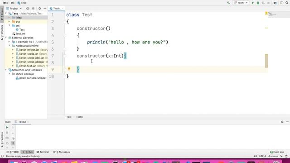Viewport: 290px width, 163px height.
Task: Open the Project tool window side tab
Action: [x=2, y=14]
